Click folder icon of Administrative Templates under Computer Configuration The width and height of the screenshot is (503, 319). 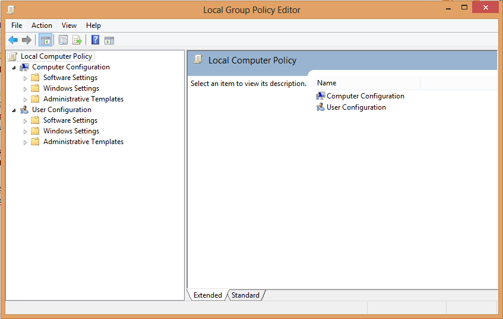click(x=35, y=98)
